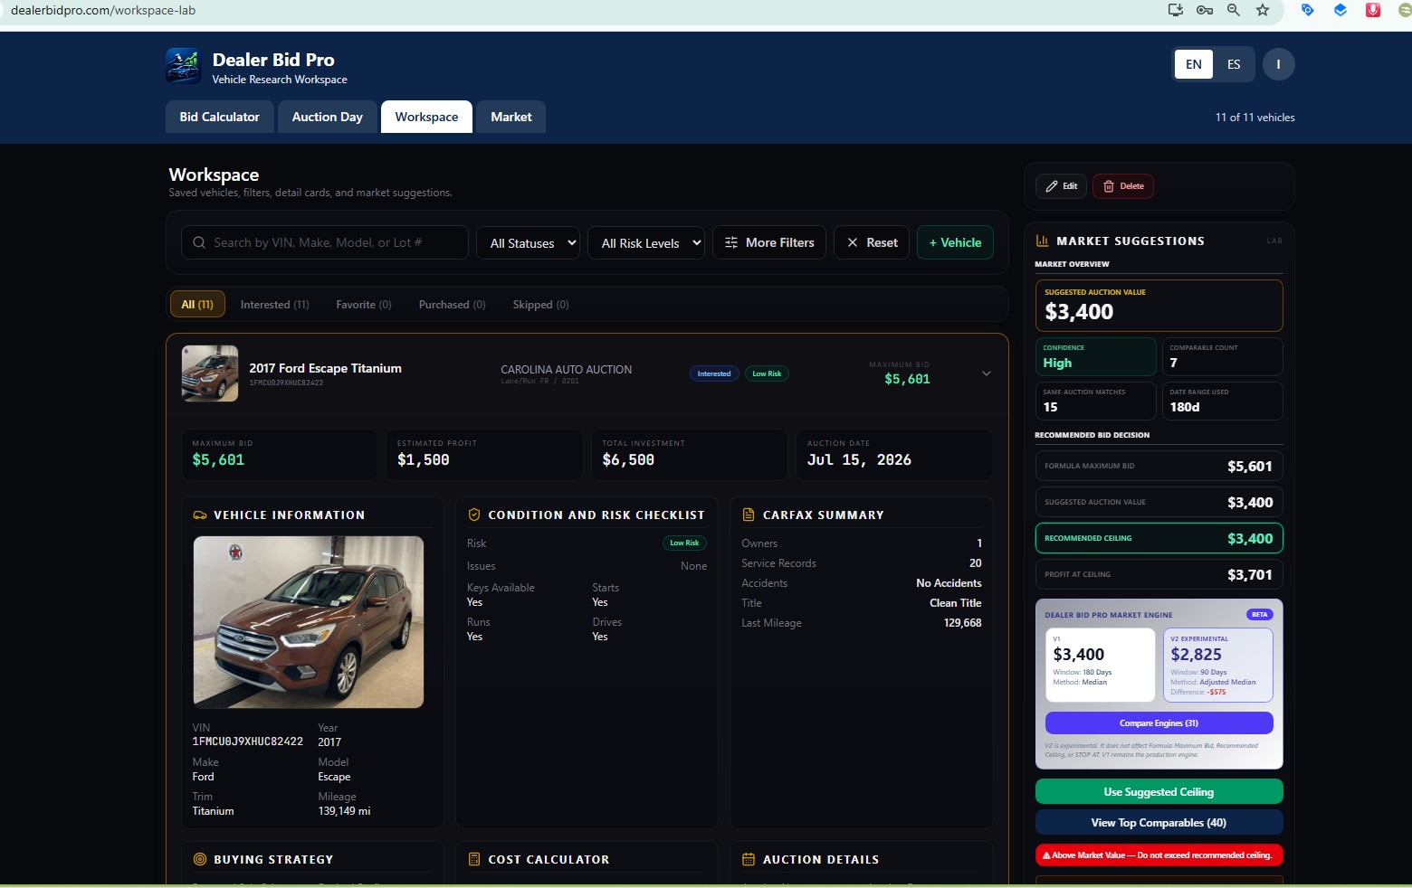Click the small Ford Escape thumbnail in header
1412x888 pixels.
point(210,373)
